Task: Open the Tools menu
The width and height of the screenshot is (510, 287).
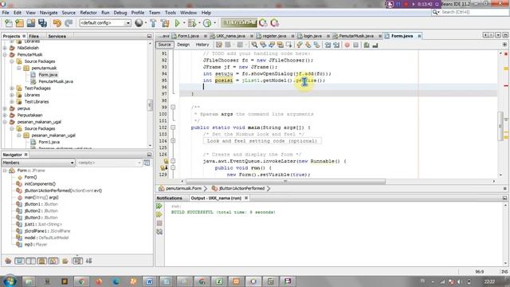Action: click(x=170, y=13)
